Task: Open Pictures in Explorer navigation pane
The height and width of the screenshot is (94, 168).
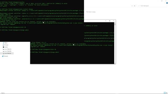Action: (x=6, y=45)
